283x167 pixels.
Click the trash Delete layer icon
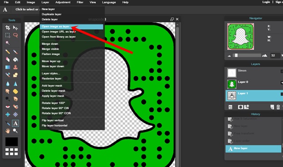coord(278,107)
